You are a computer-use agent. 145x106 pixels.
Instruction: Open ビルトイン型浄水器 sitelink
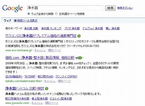tap(61, 98)
